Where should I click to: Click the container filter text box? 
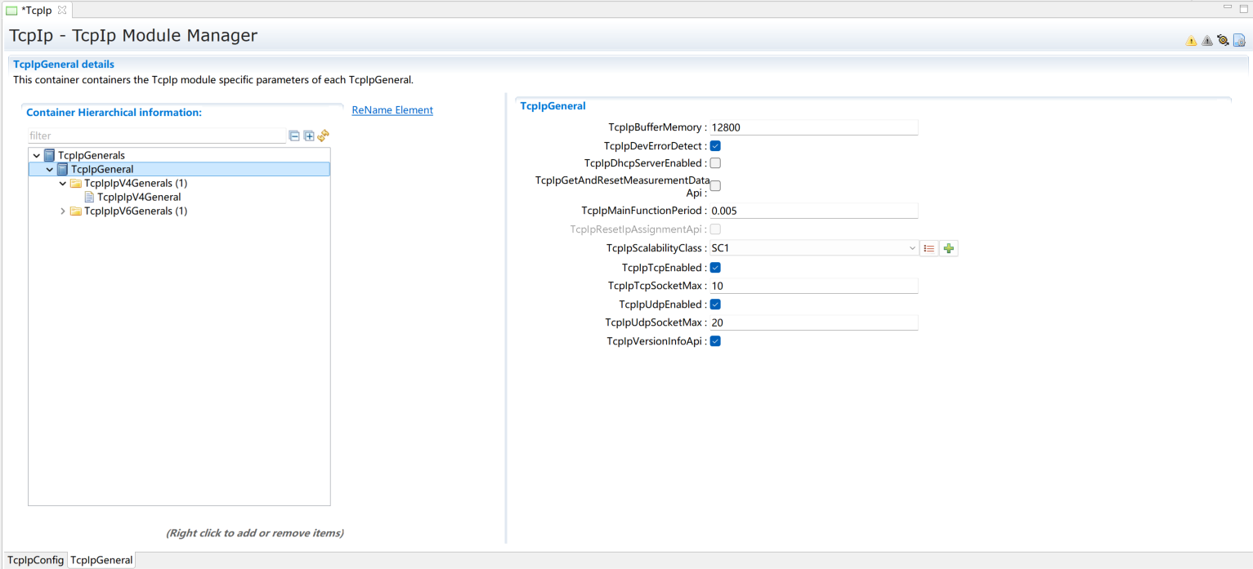click(x=155, y=136)
